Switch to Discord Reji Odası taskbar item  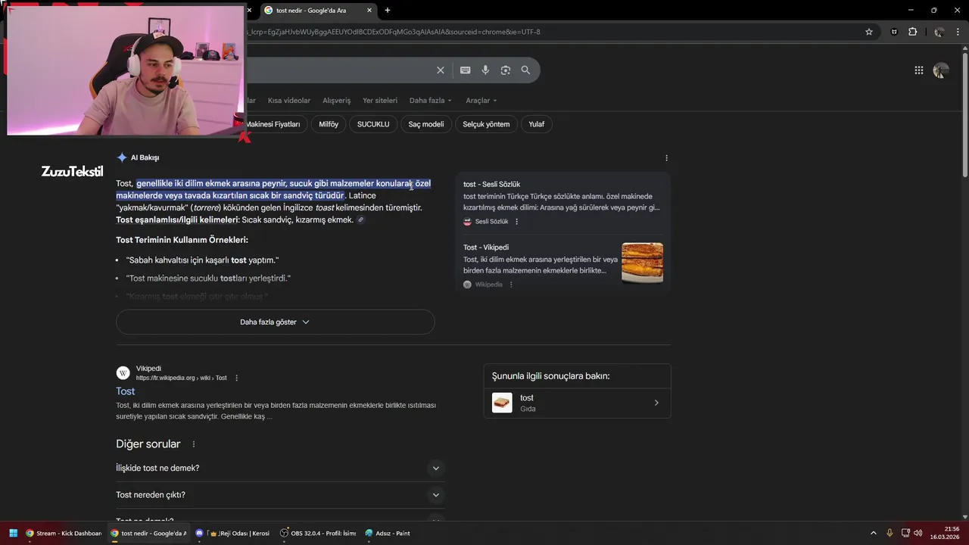[x=232, y=533]
